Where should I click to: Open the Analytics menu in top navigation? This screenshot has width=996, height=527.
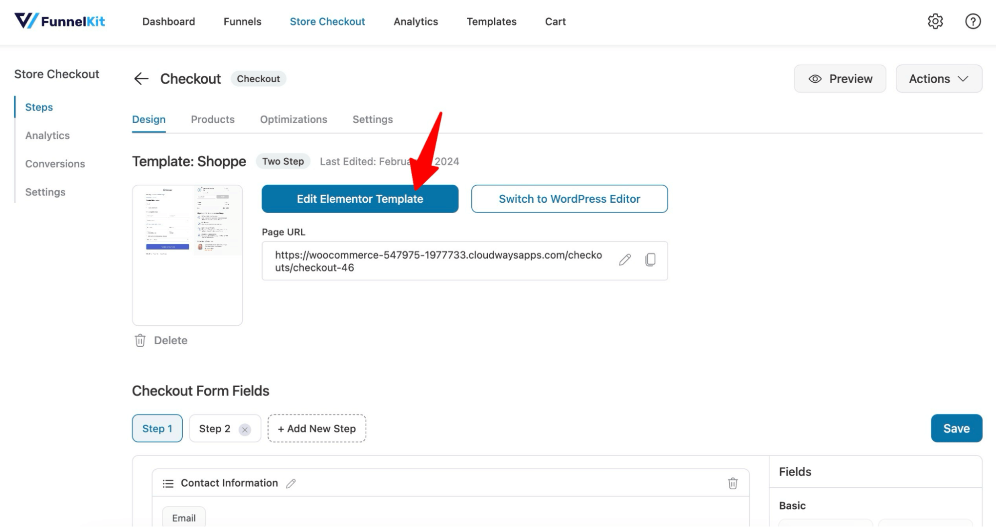pos(416,21)
